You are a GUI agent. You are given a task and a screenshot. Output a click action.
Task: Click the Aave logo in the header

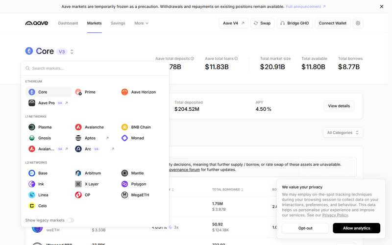36,23
